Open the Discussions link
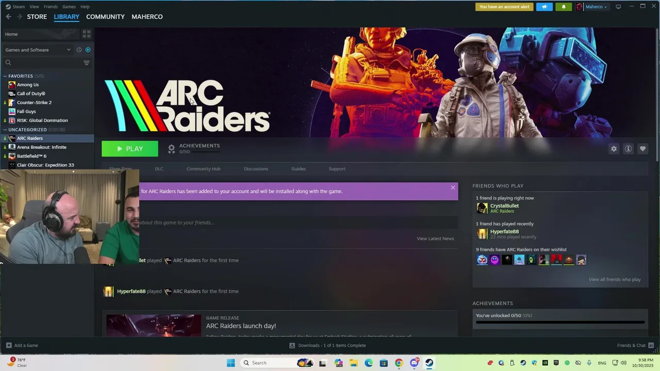 pyautogui.click(x=256, y=169)
